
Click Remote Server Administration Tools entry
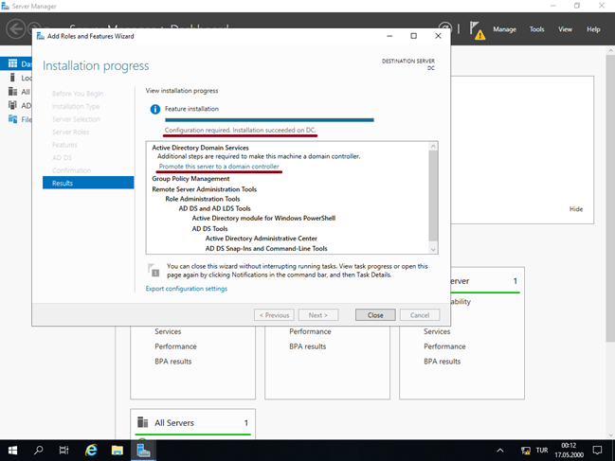(205, 189)
